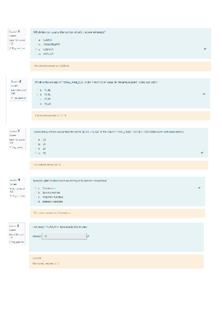Choose the Decision variables radio option

(36, 202)
